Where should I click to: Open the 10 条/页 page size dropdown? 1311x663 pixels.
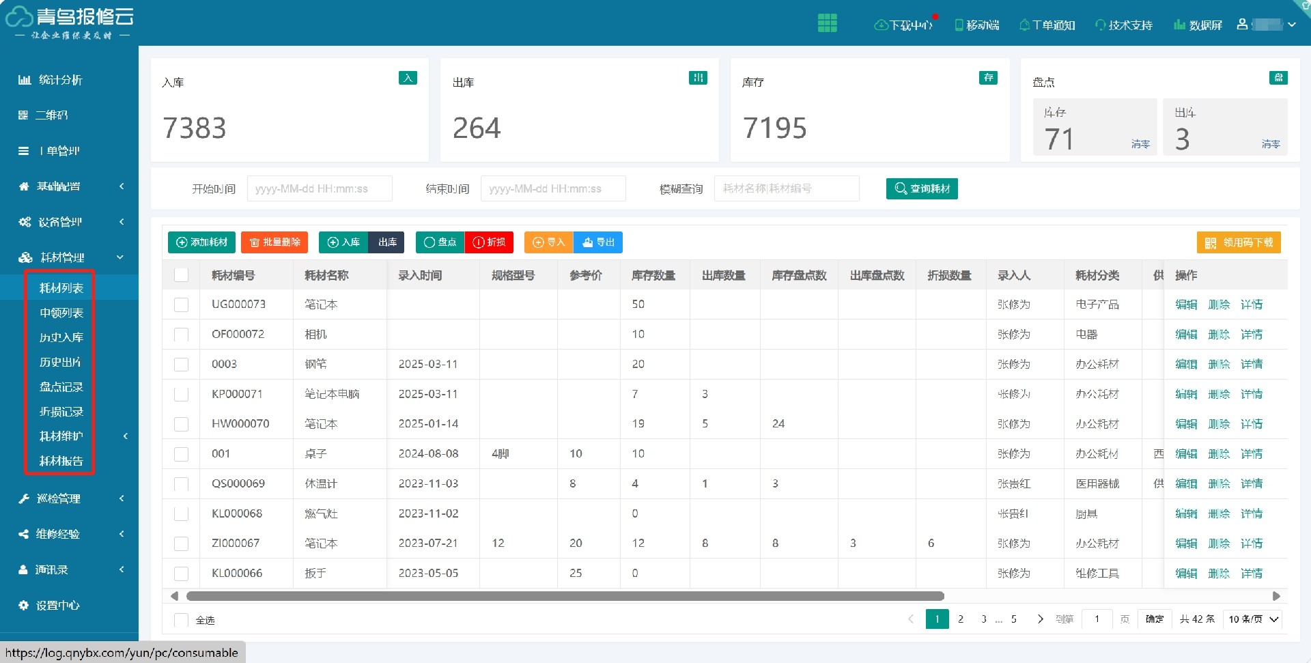point(1253,619)
